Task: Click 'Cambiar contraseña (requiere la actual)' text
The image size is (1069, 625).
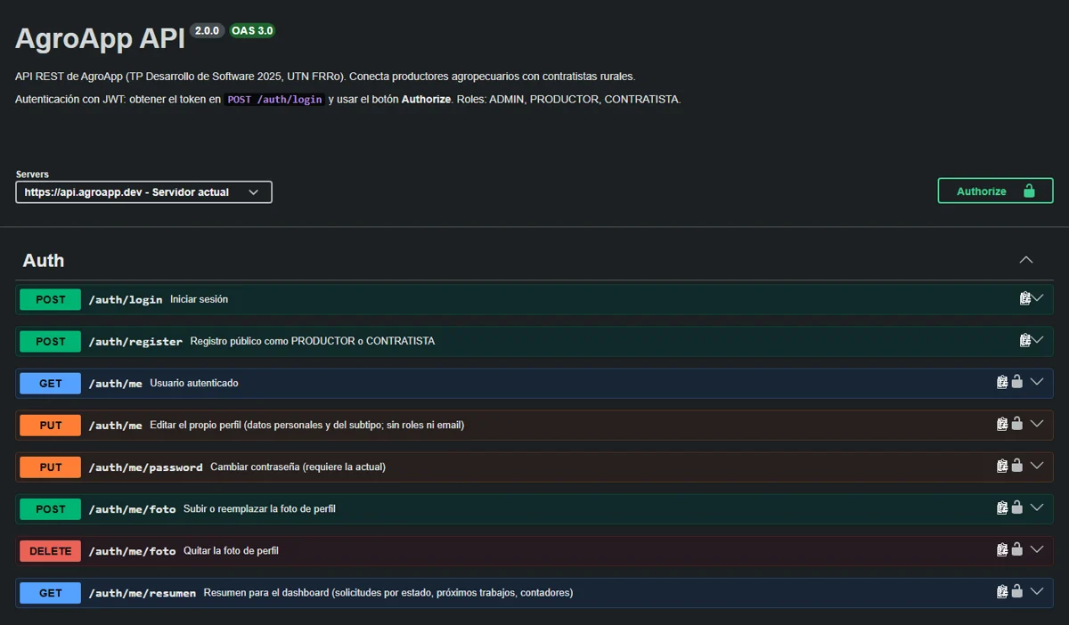Action: pos(298,467)
